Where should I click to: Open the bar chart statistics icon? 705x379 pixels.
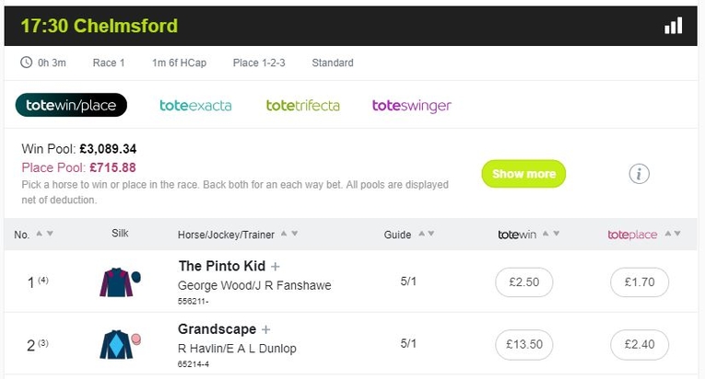point(674,26)
